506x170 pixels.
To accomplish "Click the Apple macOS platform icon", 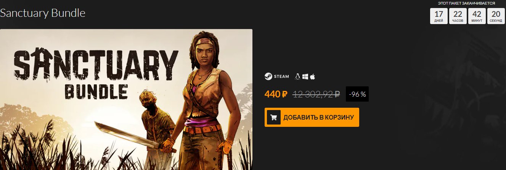I will tap(313, 76).
